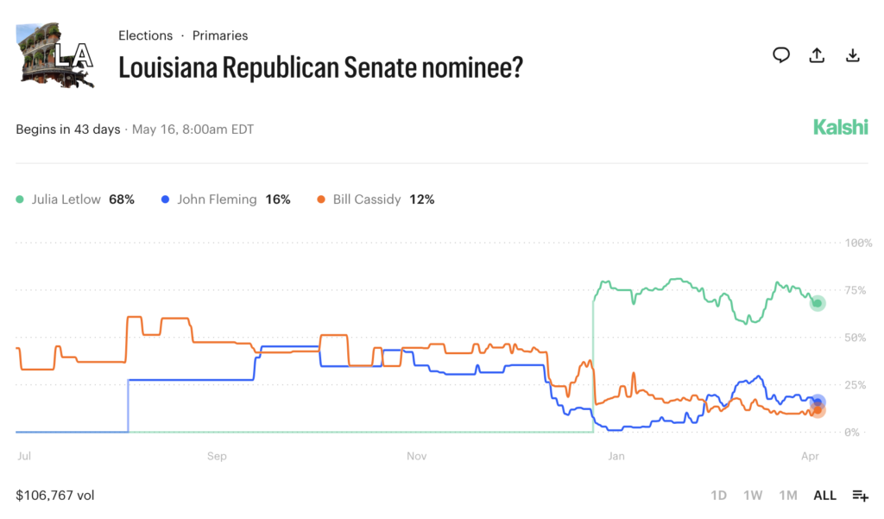Select the 1W time range
This screenshot has width=884, height=519.
(x=753, y=496)
